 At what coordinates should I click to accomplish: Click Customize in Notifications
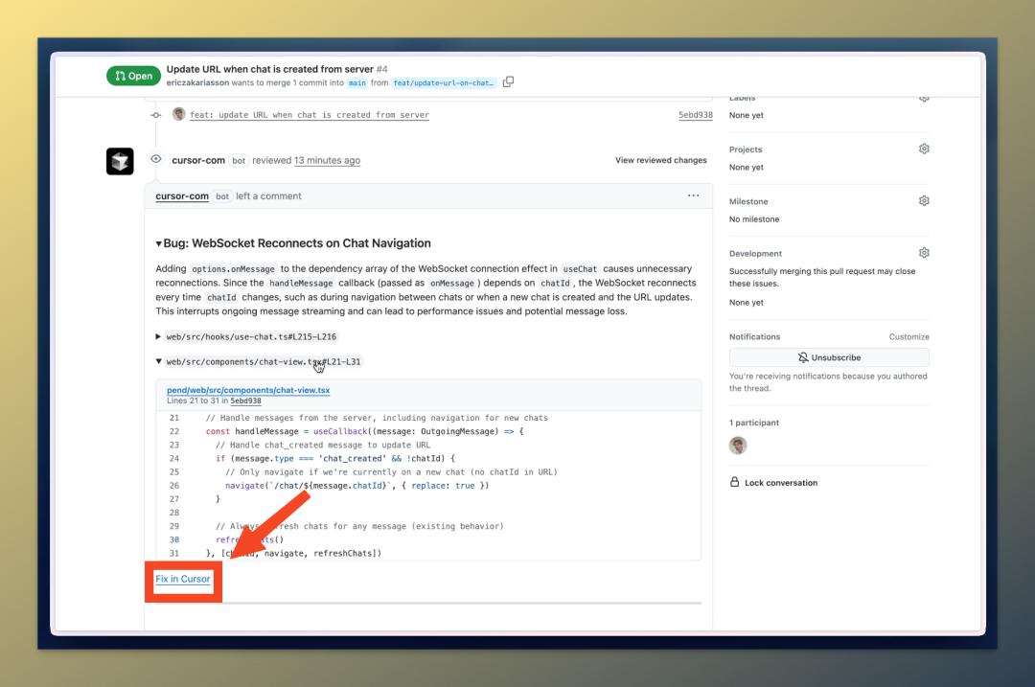pos(908,336)
